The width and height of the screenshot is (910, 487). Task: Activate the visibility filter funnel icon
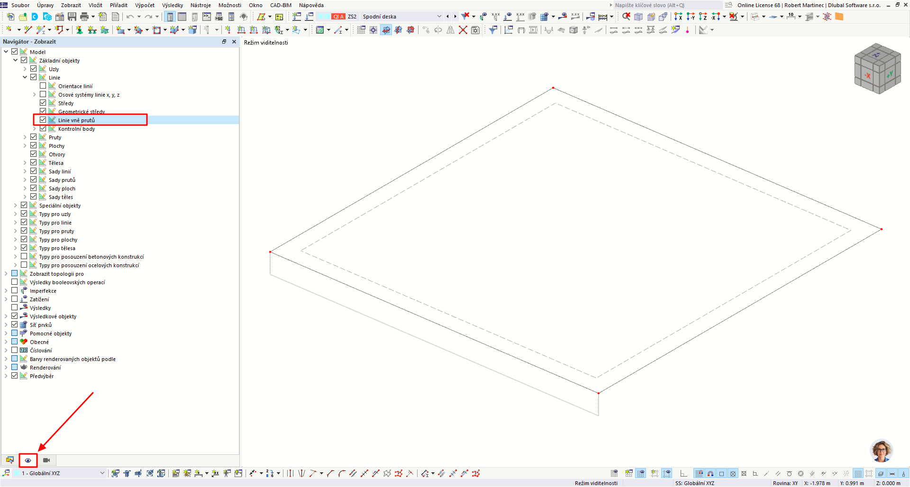coord(493,29)
